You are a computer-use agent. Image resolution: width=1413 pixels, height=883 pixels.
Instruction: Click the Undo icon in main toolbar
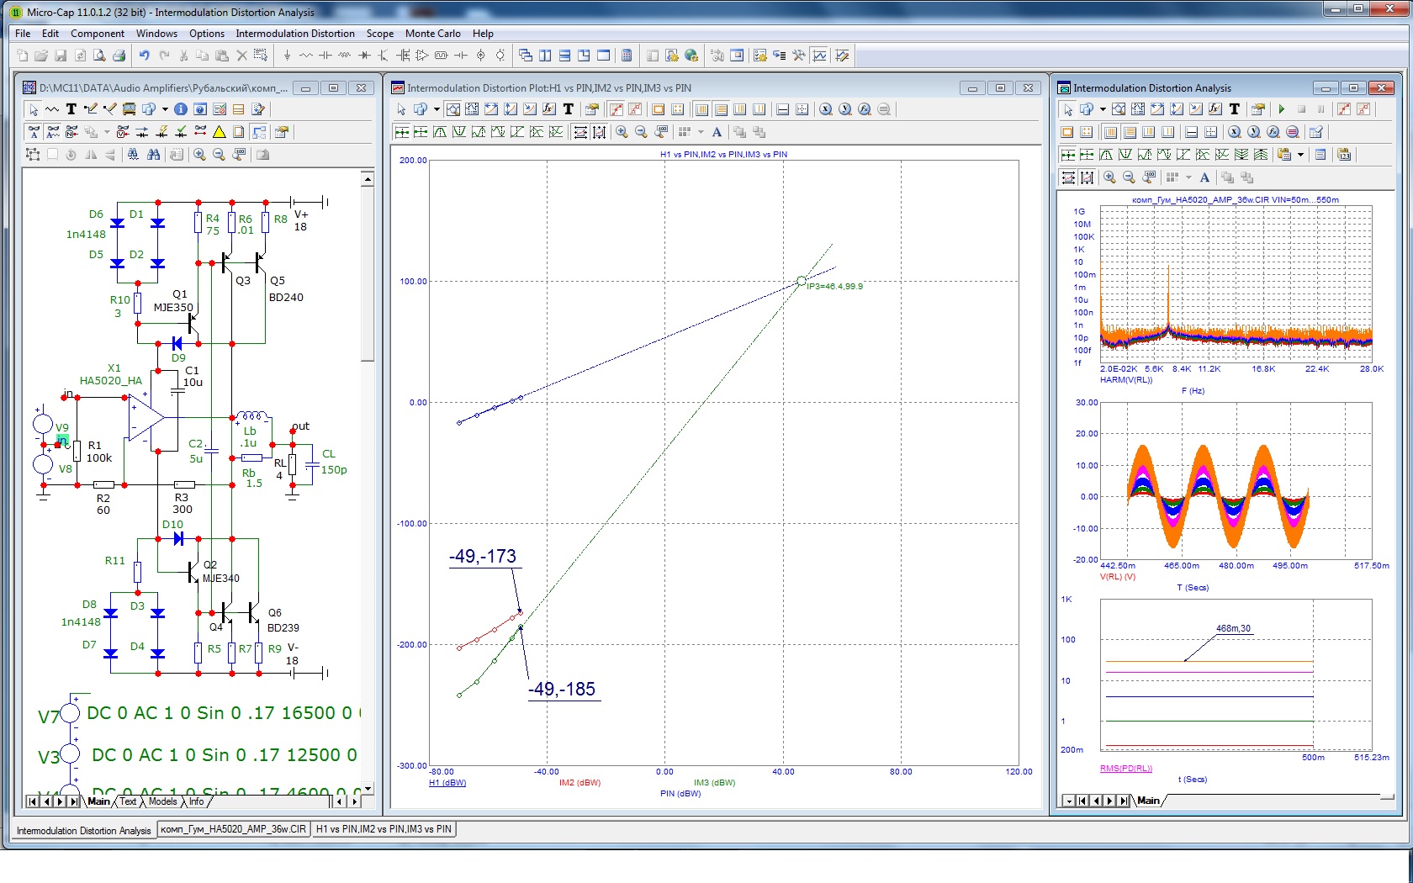[x=144, y=56]
